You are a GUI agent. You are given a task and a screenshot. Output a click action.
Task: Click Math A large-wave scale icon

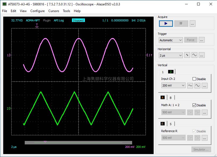click(197, 113)
